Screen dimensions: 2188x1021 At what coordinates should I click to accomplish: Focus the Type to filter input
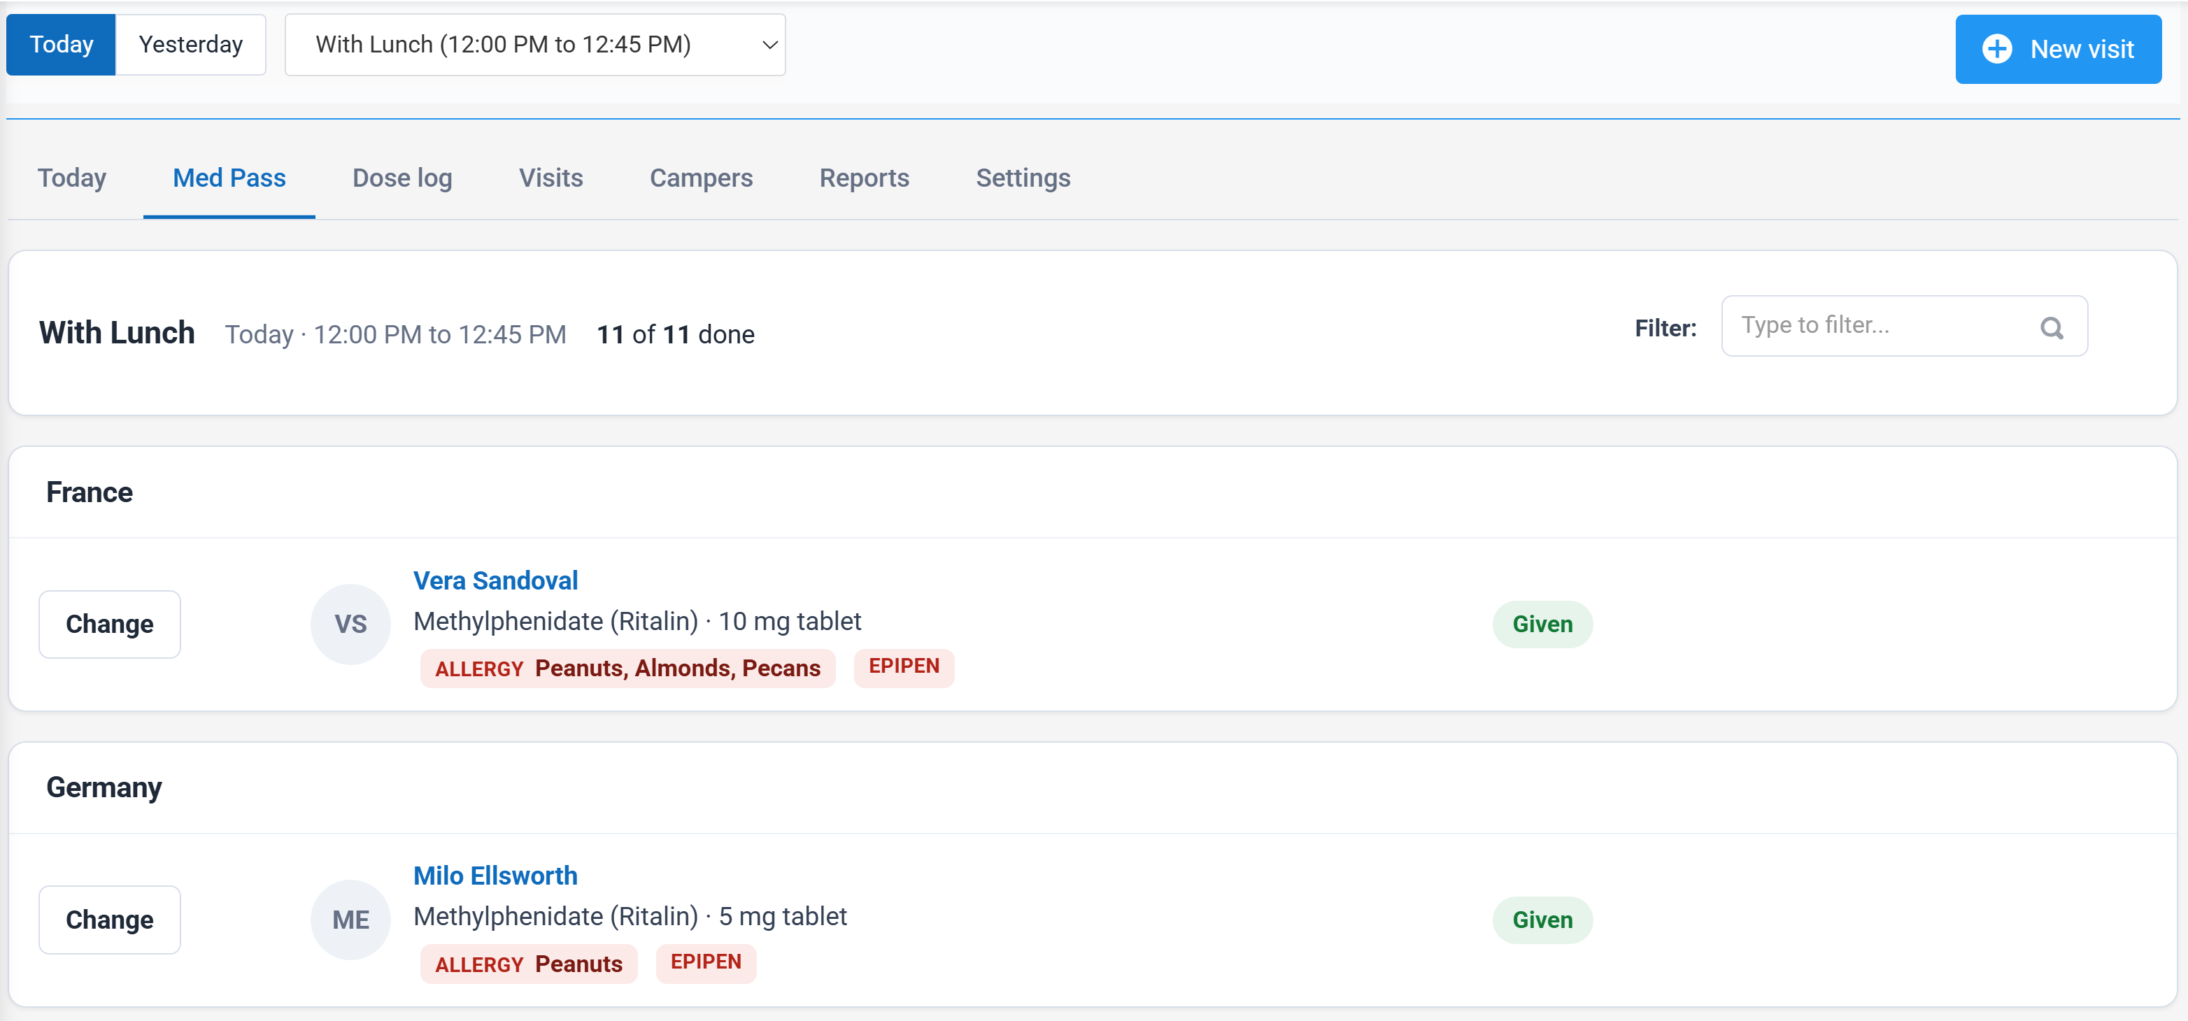point(1904,326)
